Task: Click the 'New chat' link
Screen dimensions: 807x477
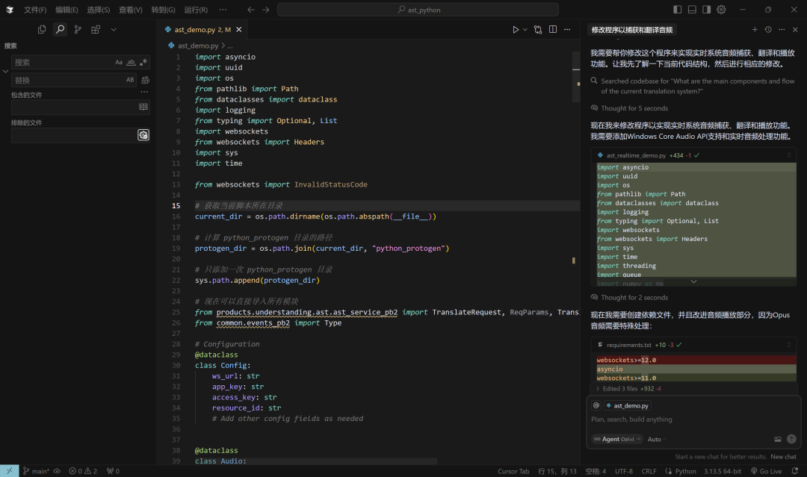Action: pyautogui.click(x=783, y=457)
